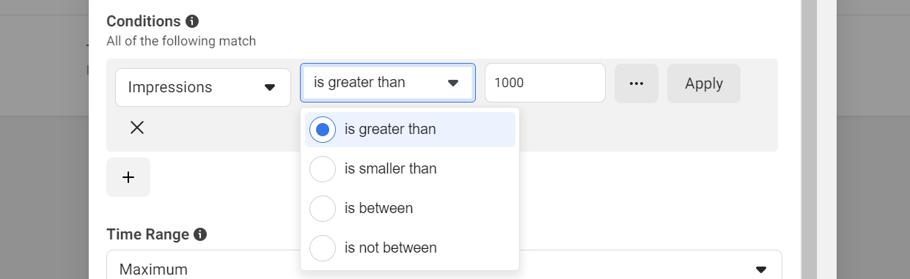This screenshot has height=279, width=910.
Task: Pick 'is smaller than' menu entry
Action: click(410, 169)
